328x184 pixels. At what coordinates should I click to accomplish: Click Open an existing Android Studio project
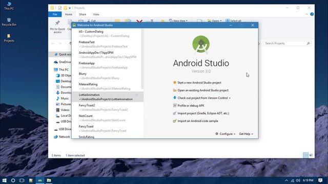pos(203,90)
